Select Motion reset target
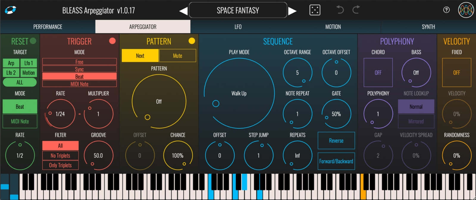The width and height of the screenshot is (476, 200). point(29,73)
